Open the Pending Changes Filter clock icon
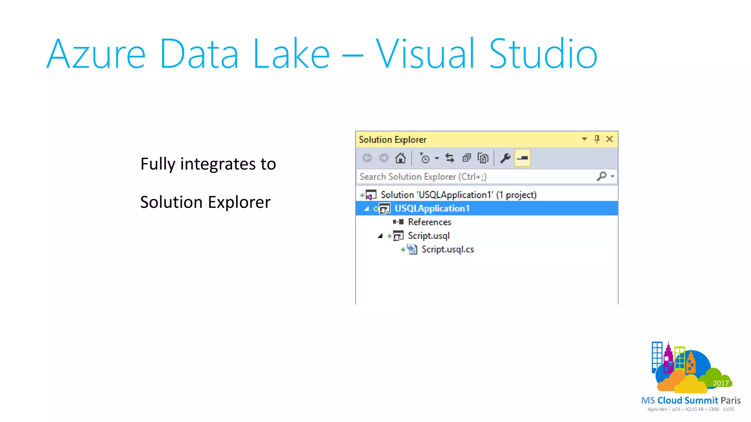751x422 pixels. (425, 158)
